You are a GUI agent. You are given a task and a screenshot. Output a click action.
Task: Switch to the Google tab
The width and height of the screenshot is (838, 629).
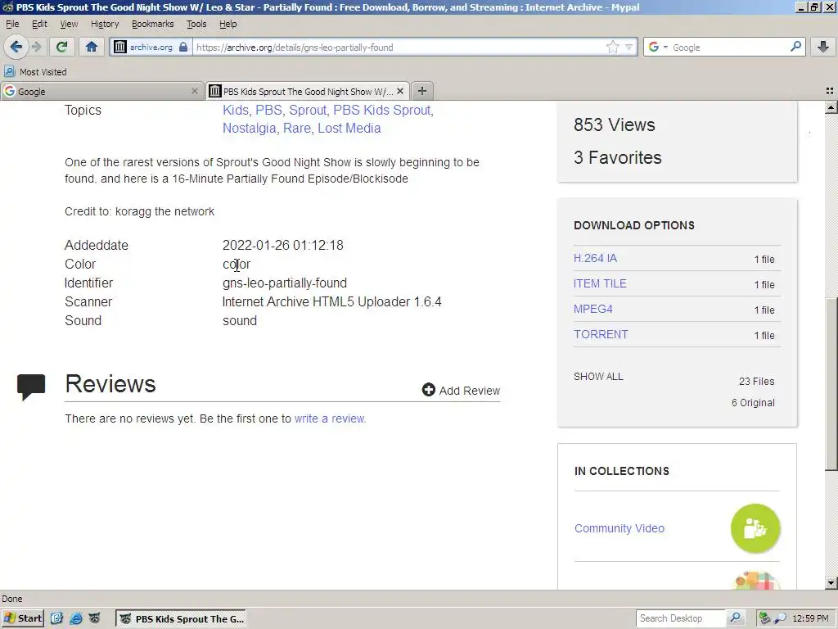point(101,92)
